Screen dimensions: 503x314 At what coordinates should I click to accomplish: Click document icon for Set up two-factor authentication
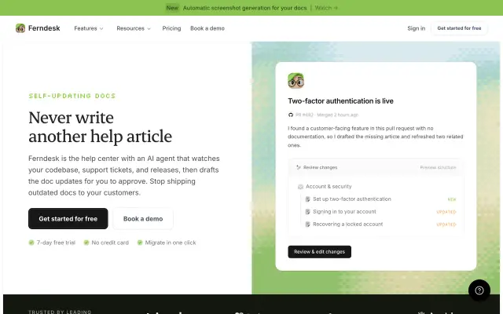coord(307,199)
